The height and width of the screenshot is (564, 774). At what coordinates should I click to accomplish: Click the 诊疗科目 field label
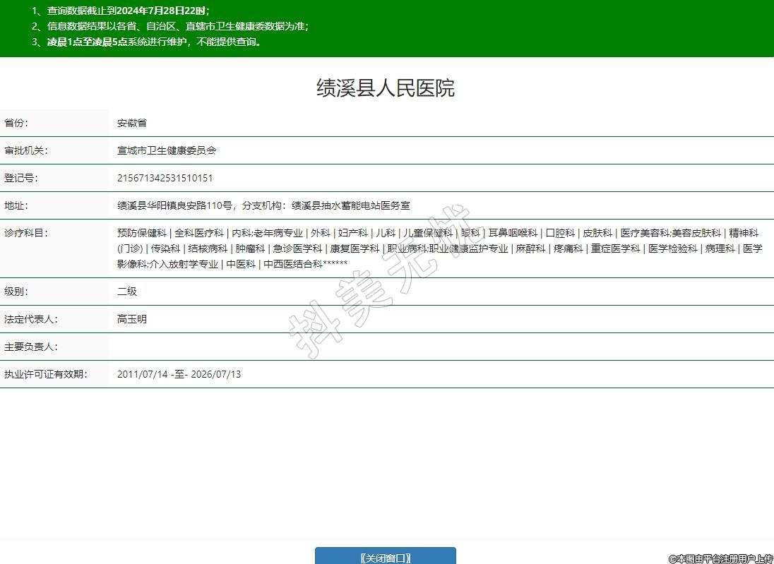tap(25, 233)
